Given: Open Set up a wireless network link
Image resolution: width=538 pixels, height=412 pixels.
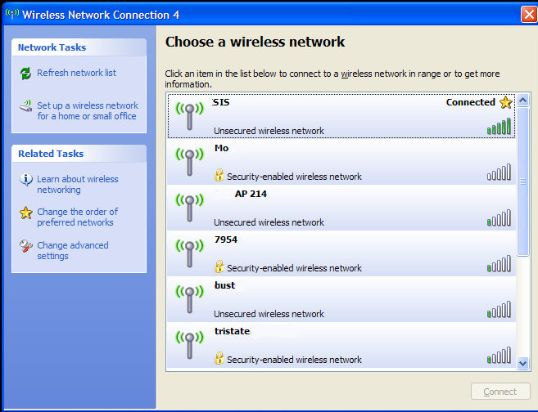Looking at the screenshot, I should coord(88,110).
